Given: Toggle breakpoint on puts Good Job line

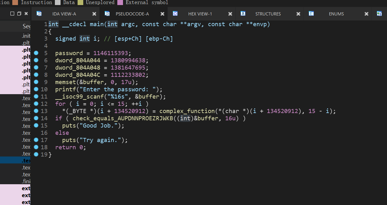Looking at the screenshot, I should (x=36, y=125).
